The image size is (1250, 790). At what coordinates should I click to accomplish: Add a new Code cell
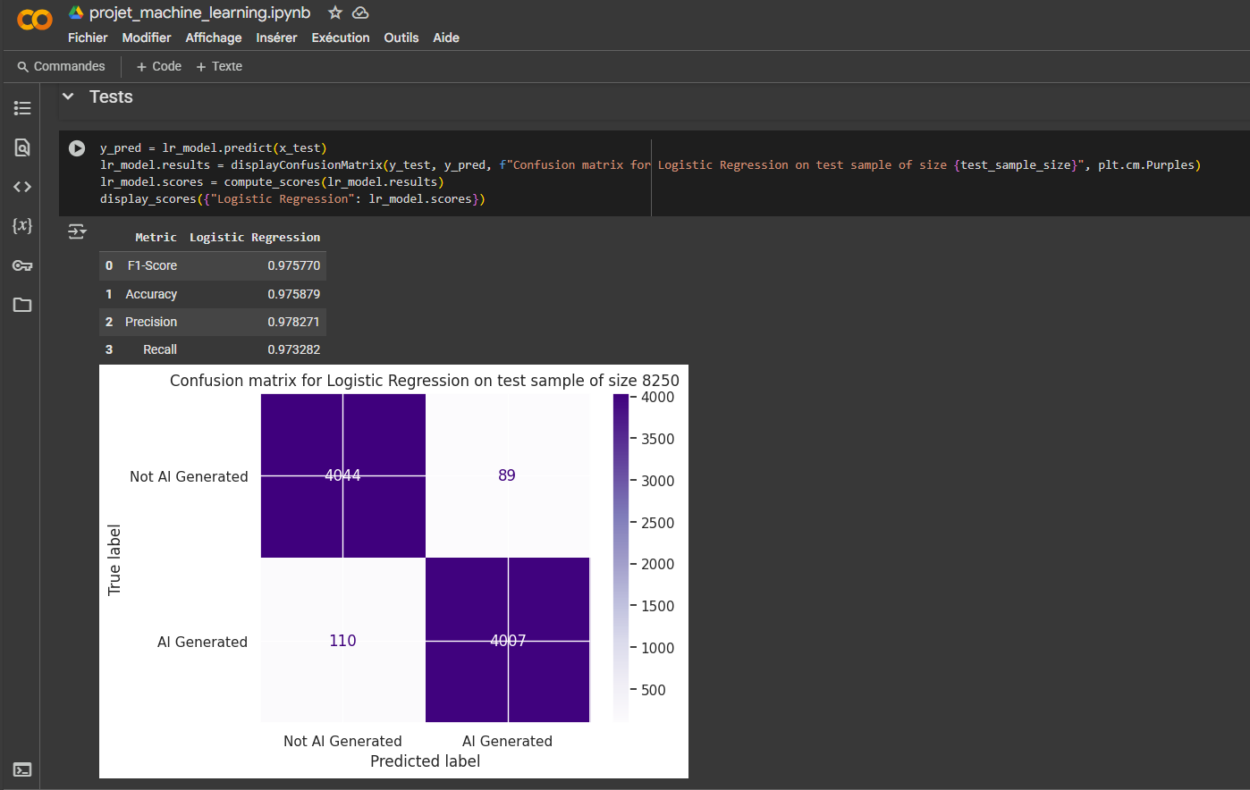point(158,66)
